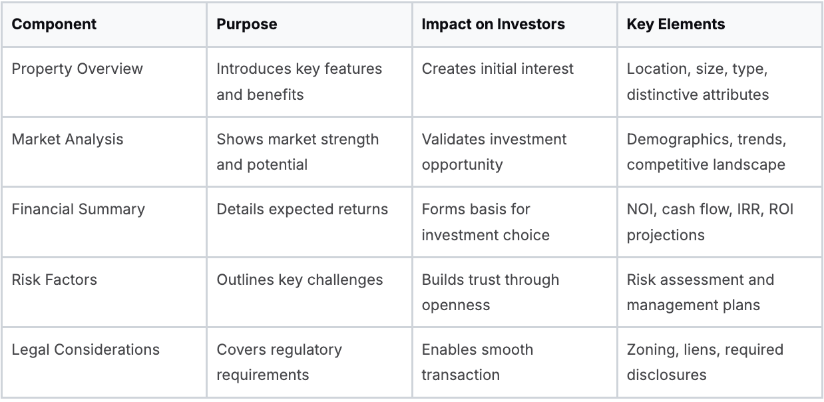824x402 pixels.
Task: Click the 'Validates investment opportunity' cell
Action: click(494, 152)
